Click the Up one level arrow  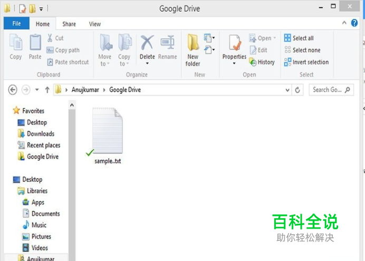(47, 90)
